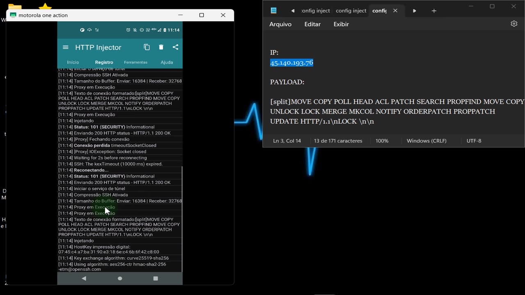This screenshot has height=295, width=525.
Task: Click the Key exchange algorithm log line
Action: pos(120,258)
